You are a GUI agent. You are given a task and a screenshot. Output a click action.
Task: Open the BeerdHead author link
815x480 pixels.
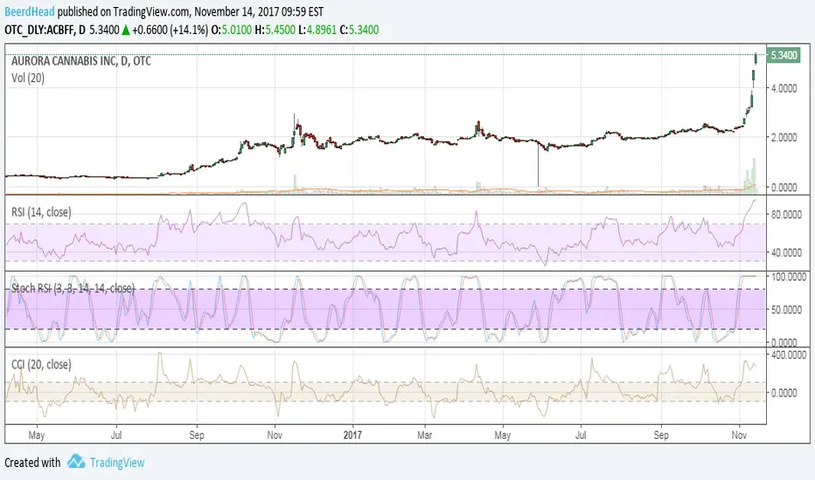click(30, 11)
